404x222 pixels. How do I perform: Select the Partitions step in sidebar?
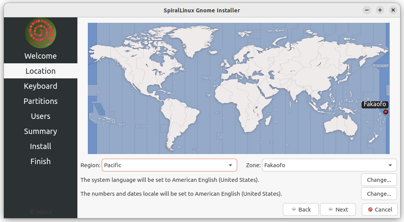pyautogui.click(x=41, y=101)
